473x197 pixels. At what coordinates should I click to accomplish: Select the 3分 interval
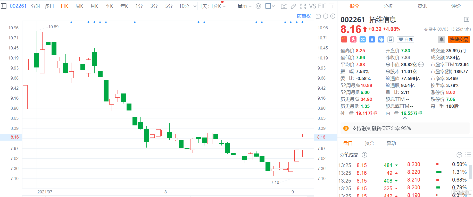[x=154, y=6]
